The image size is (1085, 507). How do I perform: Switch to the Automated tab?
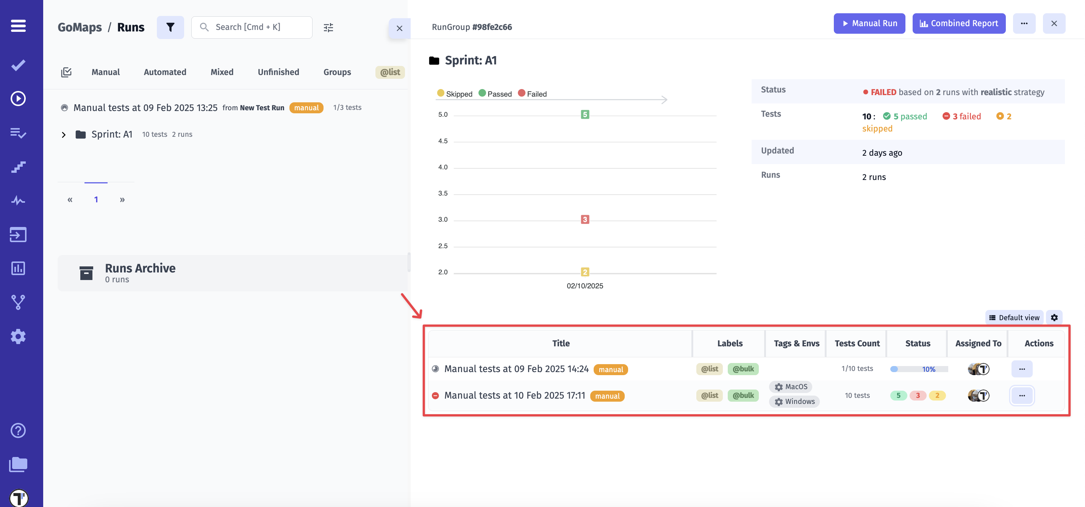(165, 72)
